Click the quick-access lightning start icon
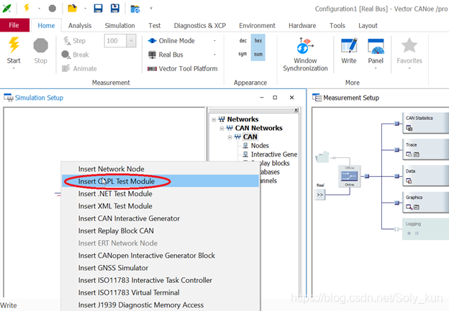 pos(27,8)
